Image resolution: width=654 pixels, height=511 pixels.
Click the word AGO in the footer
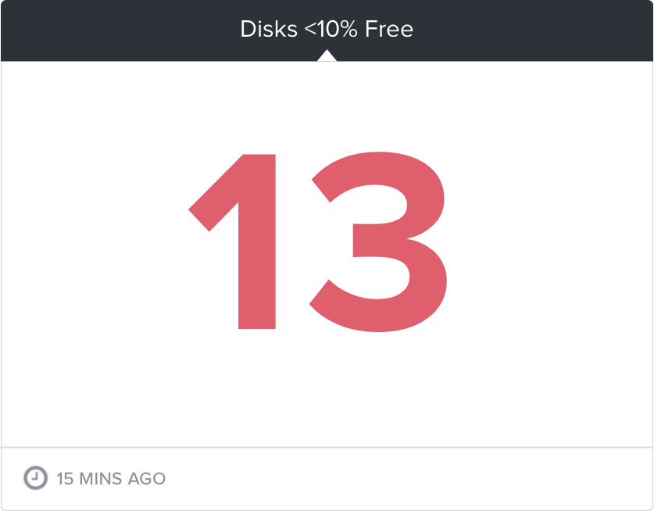pos(147,478)
